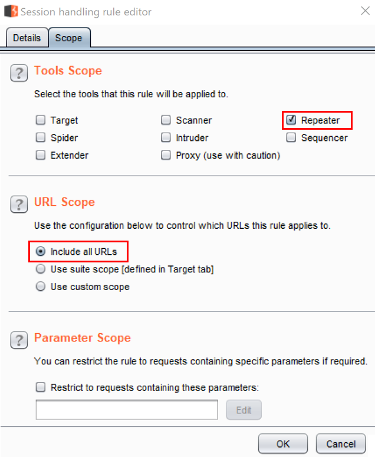
Task: Enable the Target tool checkbox
Action: 41,120
